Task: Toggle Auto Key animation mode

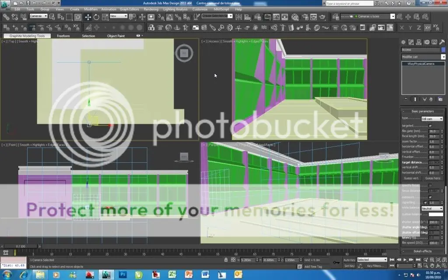Action: tap(349, 260)
